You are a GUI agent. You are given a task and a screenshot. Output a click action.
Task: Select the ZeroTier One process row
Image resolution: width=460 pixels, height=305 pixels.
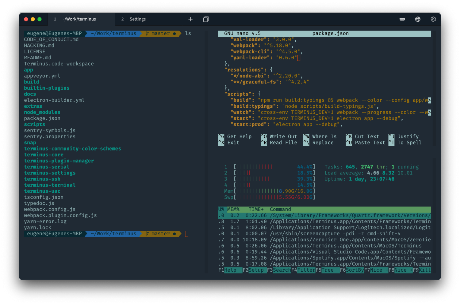point(324,240)
